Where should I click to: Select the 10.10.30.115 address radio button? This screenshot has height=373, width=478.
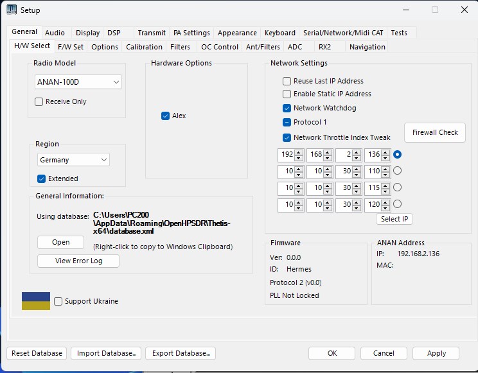point(397,187)
